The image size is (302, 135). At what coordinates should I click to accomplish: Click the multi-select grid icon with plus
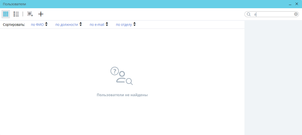30,14
